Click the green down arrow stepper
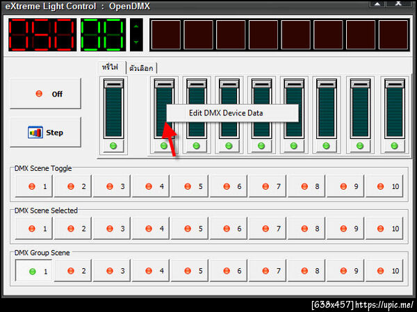417x312 pixels. click(x=136, y=42)
